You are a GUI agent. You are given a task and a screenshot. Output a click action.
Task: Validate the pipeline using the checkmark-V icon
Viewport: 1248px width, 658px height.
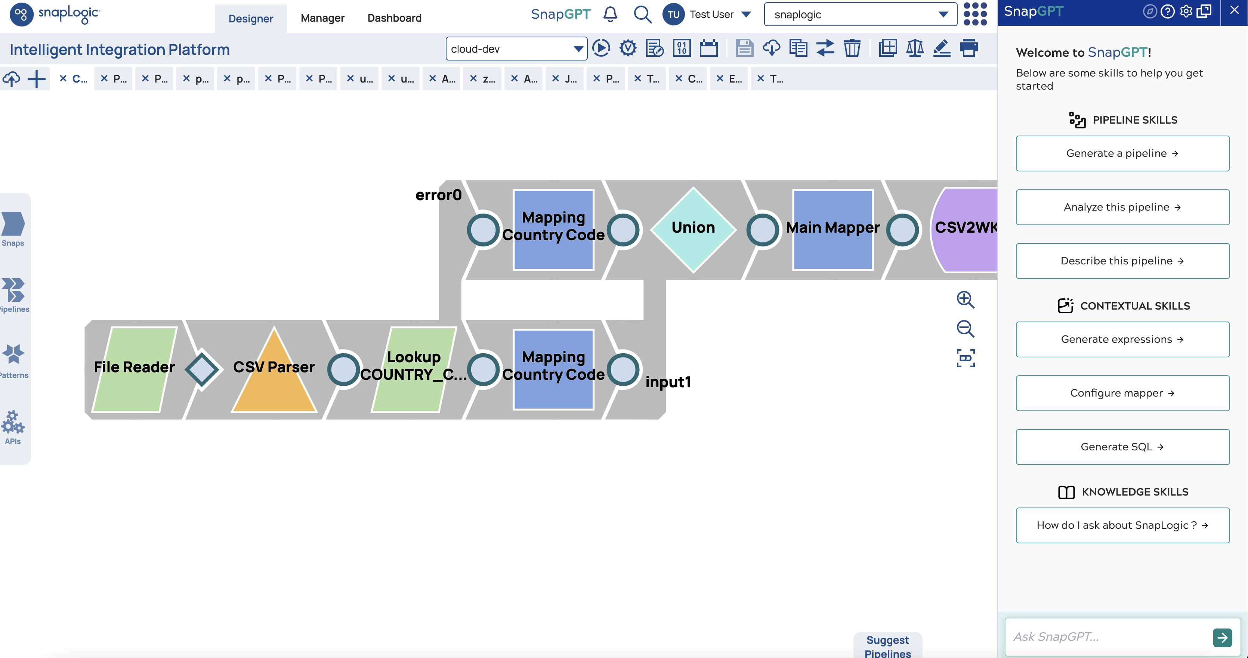tap(627, 49)
